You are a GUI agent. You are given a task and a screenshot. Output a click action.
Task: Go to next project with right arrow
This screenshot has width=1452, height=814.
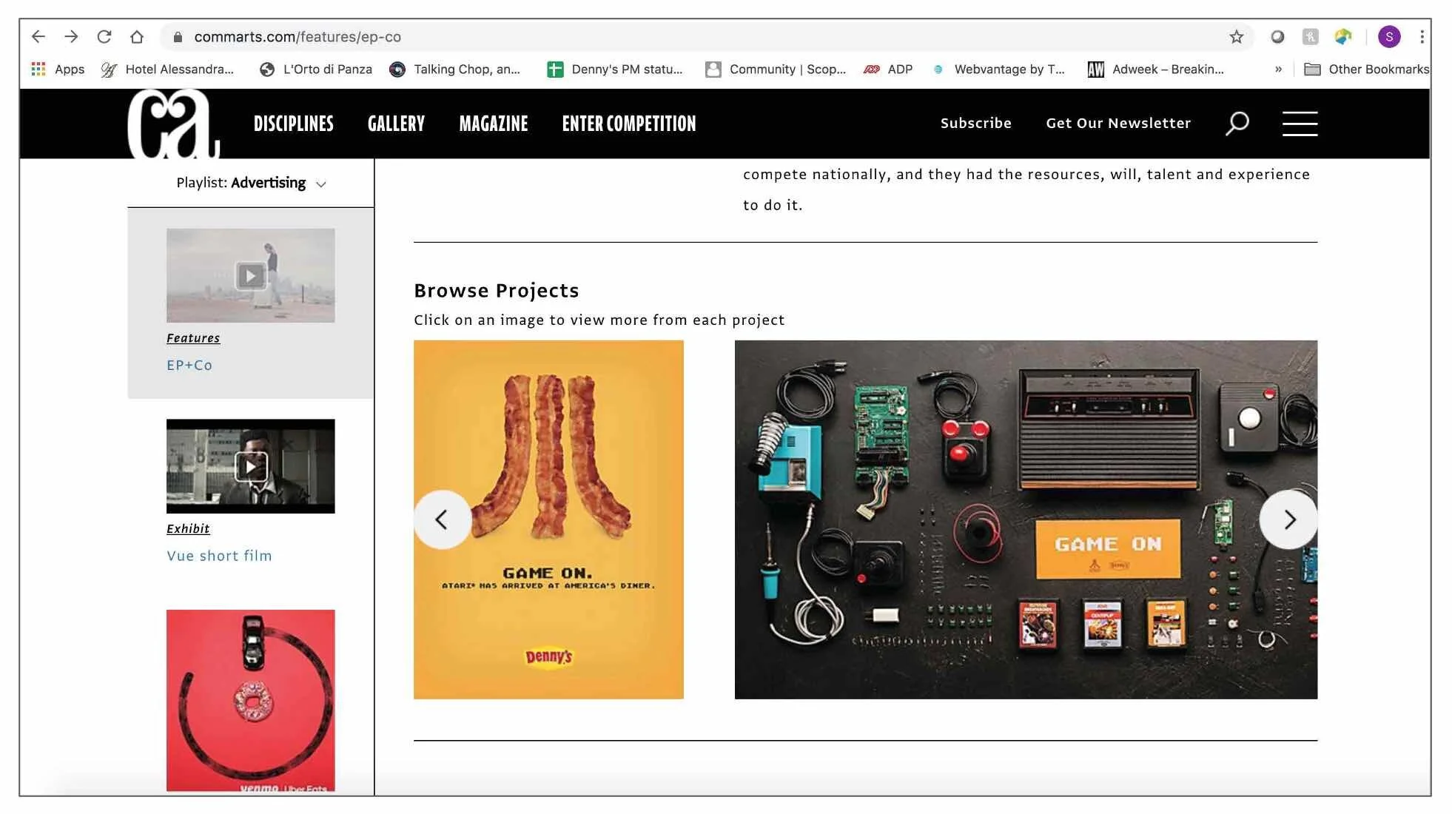point(1288,519)
